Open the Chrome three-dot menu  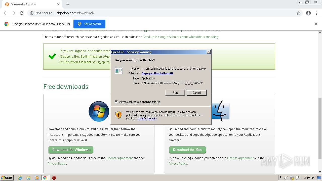point(317,13)
